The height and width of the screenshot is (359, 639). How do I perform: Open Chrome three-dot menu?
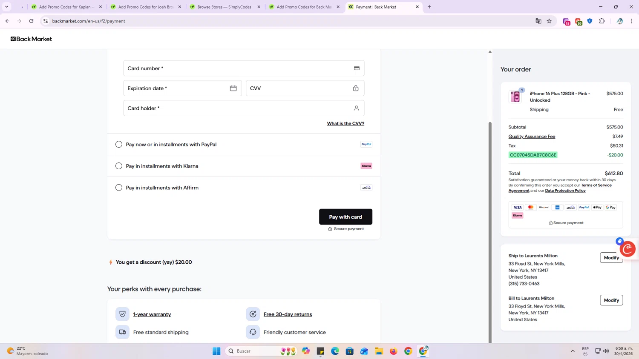coord(631,21)
